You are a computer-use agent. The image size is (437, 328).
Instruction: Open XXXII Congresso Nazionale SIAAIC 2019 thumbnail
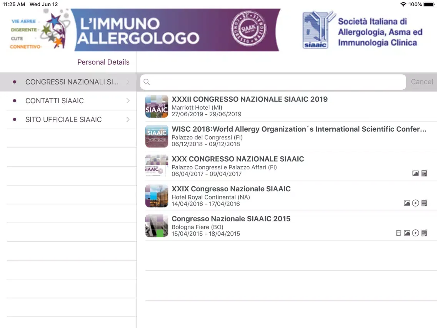[x=157, y=106]
